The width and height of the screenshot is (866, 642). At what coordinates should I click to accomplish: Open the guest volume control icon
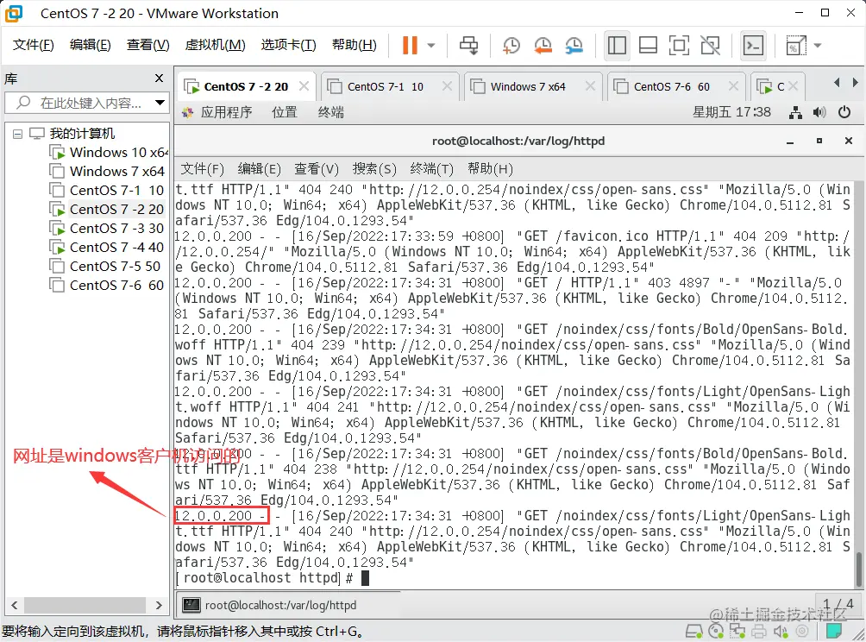click(820, 111)
